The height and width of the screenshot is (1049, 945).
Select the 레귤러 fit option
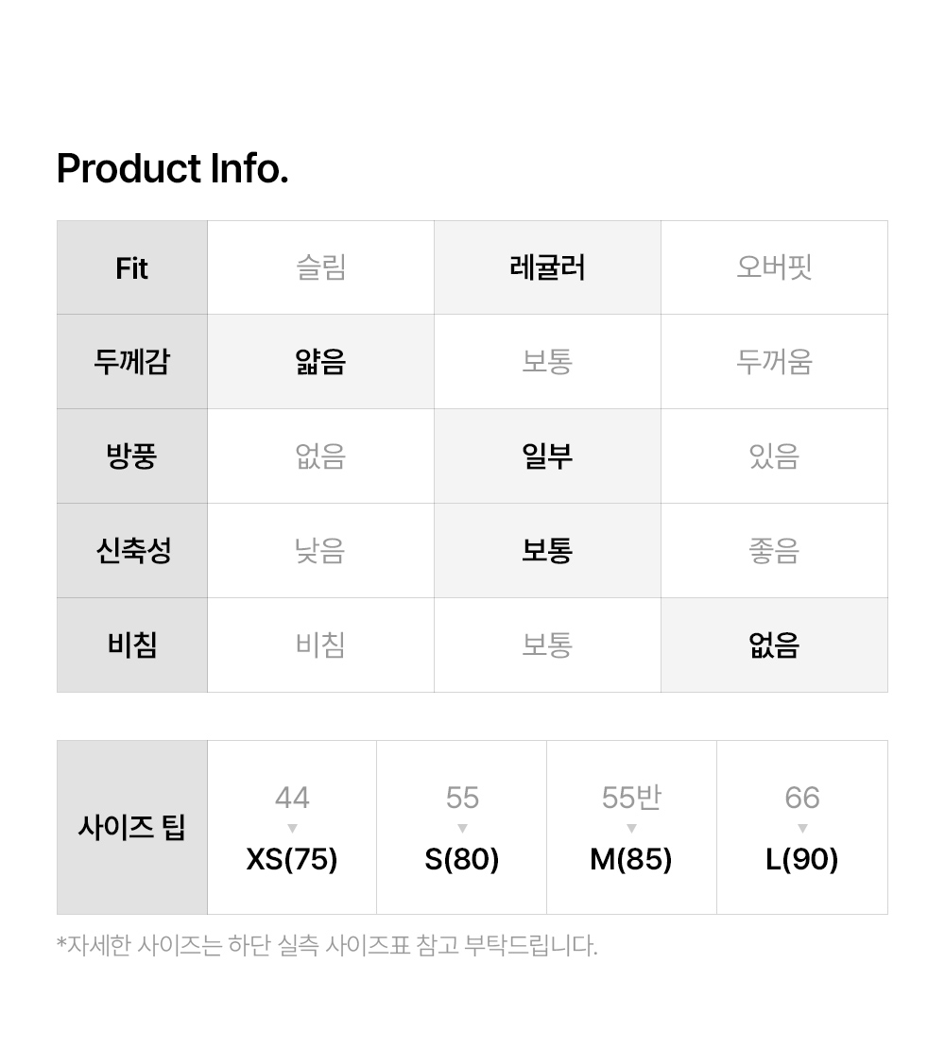(x=547, y=267)
